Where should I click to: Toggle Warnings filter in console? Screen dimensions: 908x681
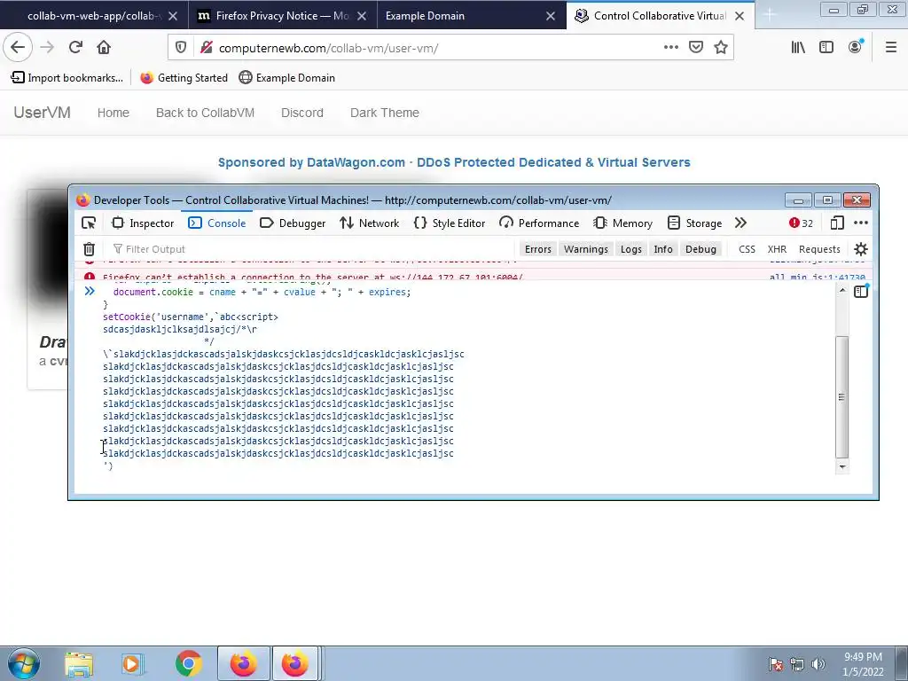click(586, 249)
